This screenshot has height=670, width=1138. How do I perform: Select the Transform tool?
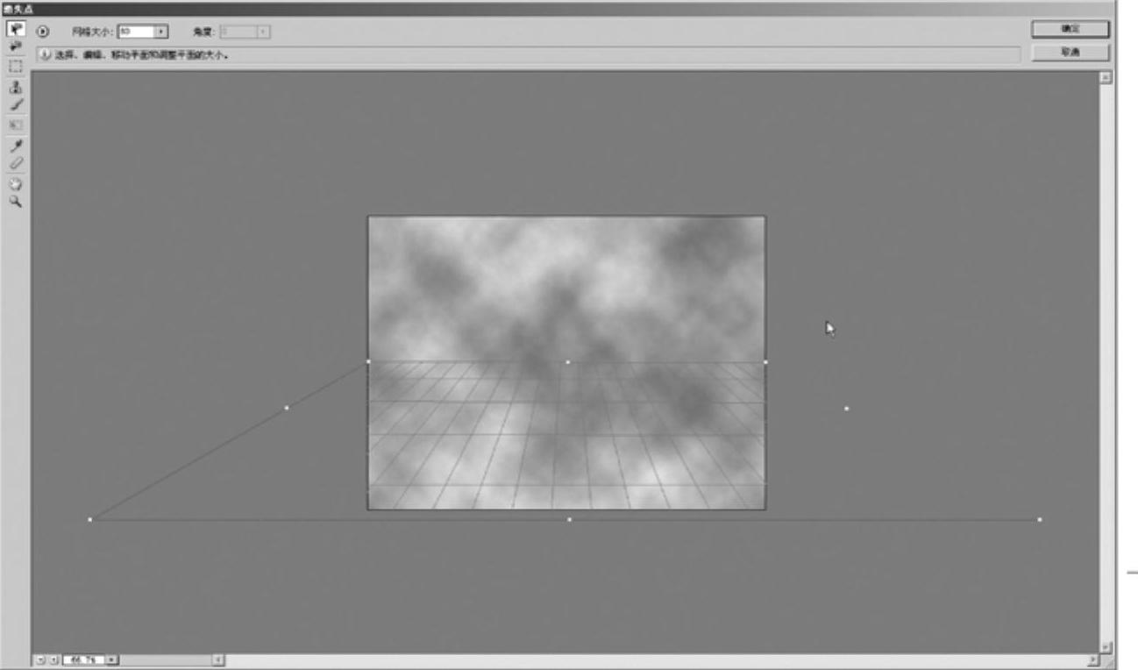[x=16, y=125]
